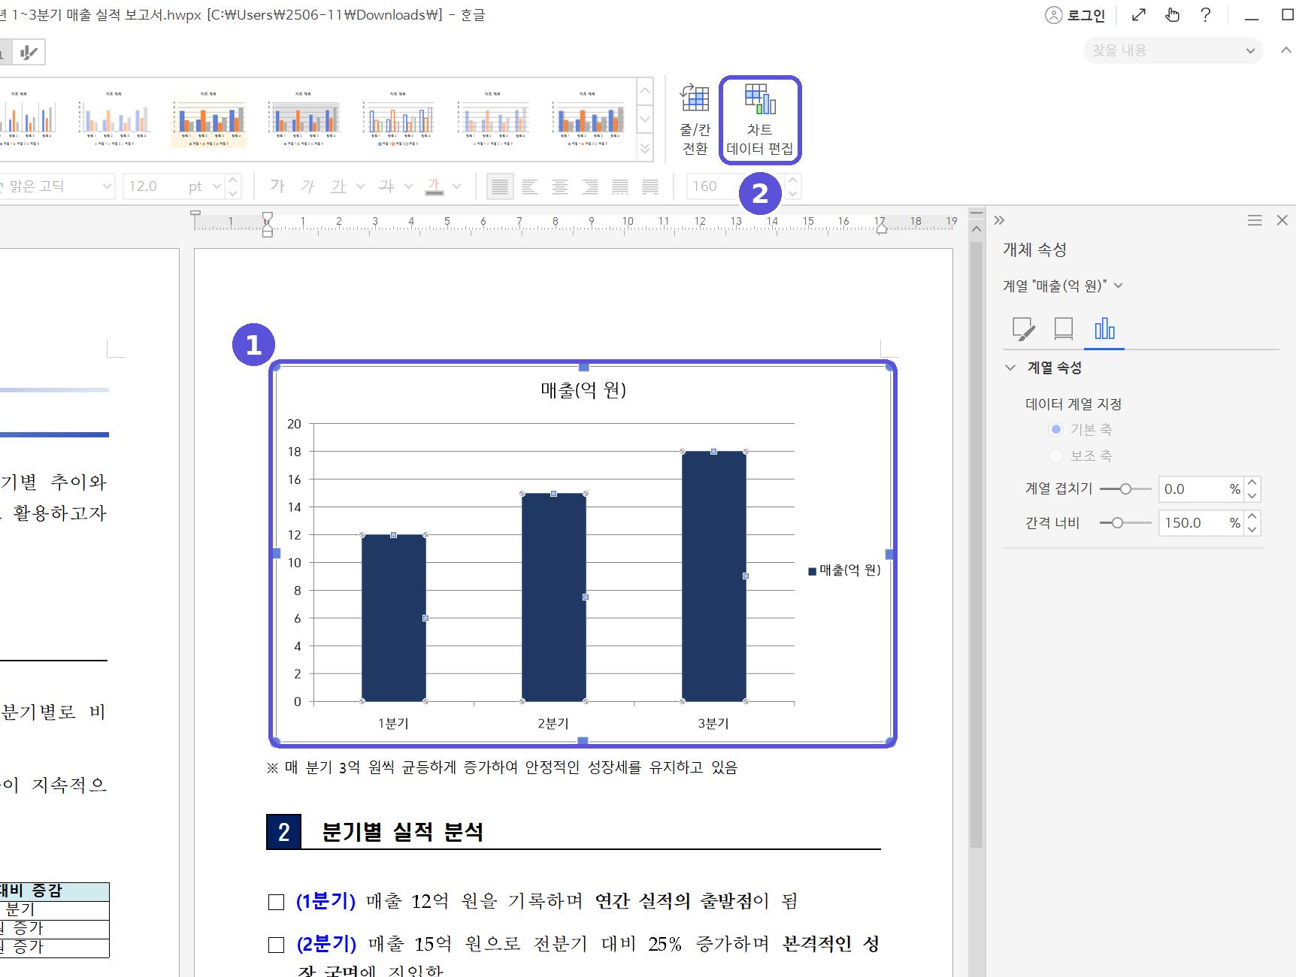Click the chart legend entry 매출(억 원)
Screen dimensions: 1296x977
pyautogui.click(x=844, y=570)
